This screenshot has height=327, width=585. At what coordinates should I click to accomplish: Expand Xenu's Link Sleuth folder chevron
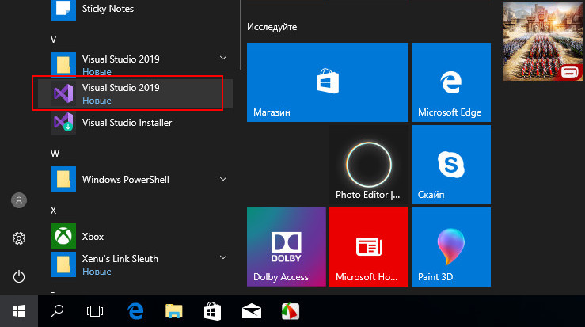tap(223, 257)
